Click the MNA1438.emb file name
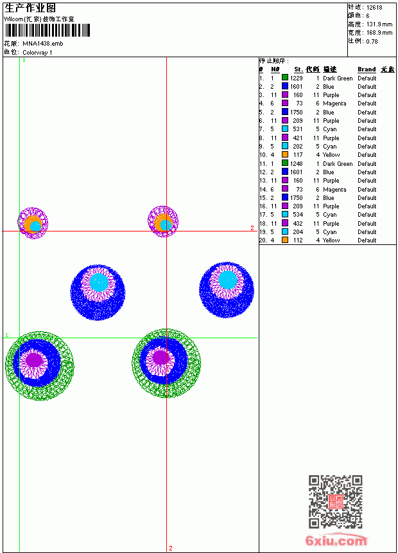Viewport: 398px width, 553px height. 42,44
